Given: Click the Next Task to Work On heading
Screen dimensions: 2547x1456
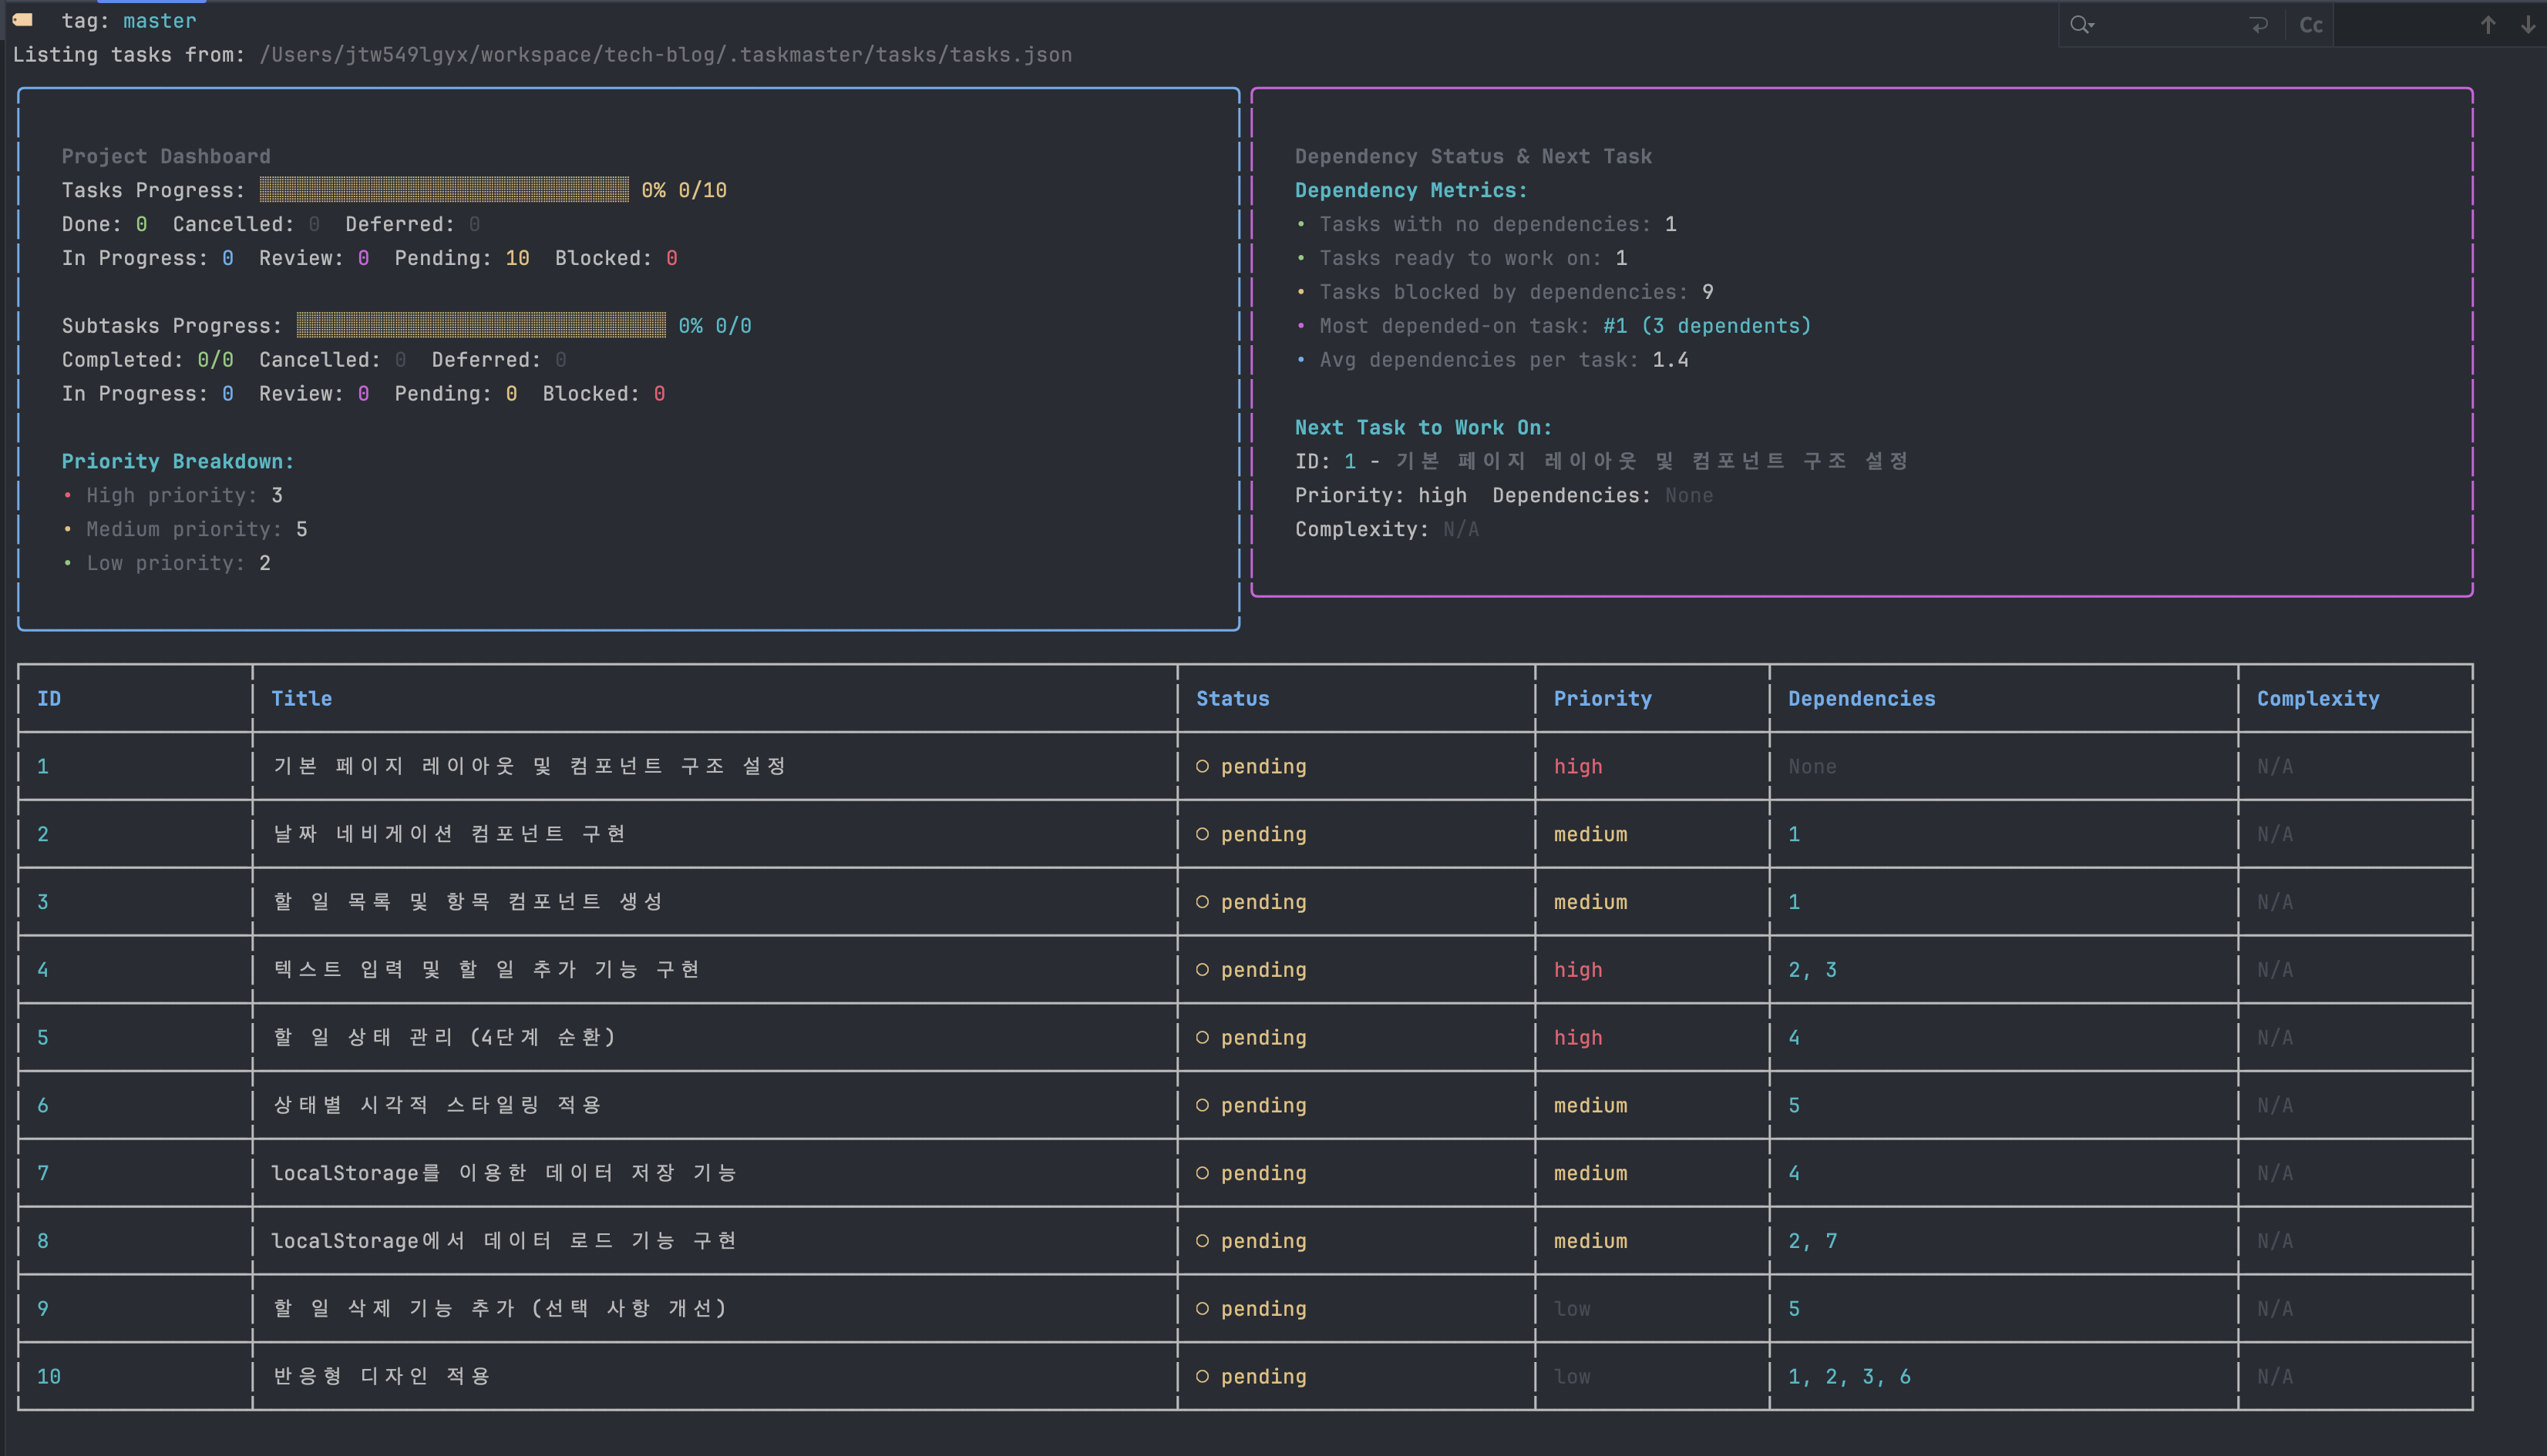Looking at the screenshot, I should 1422,428.
